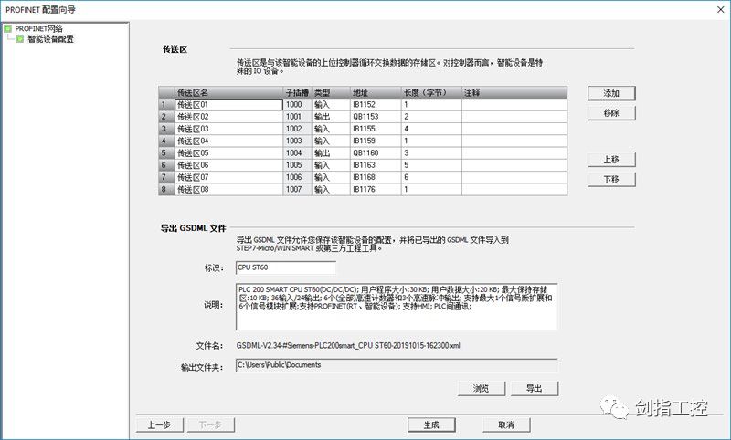
Task: Click the 传送区名 column header
Action: [x=229, y=93]
